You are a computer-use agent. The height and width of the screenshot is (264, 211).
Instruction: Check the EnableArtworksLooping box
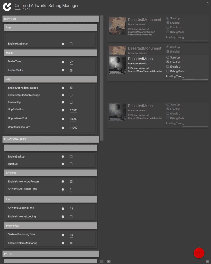point(71,217)
